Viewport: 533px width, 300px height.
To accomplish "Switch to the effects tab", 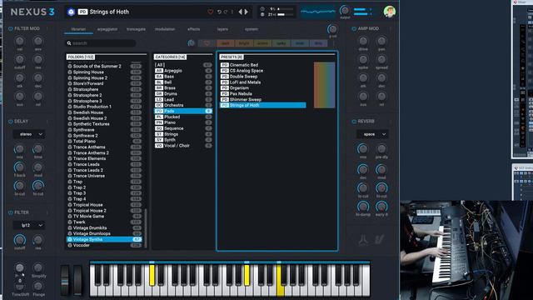I will tap(194, 29).
